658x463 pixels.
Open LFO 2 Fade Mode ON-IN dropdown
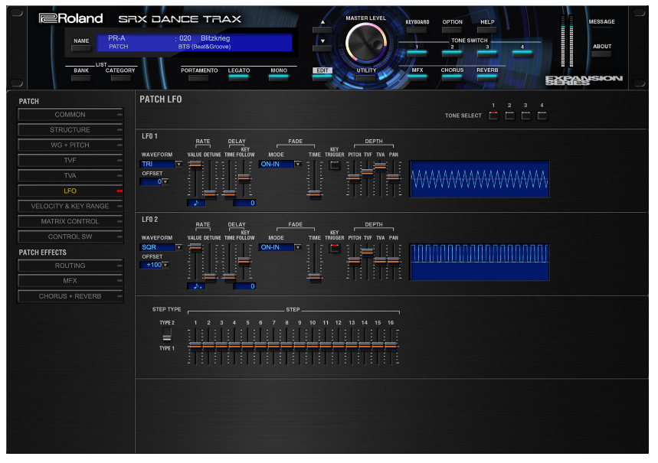[x=280, y=247]
